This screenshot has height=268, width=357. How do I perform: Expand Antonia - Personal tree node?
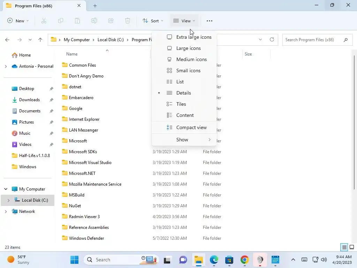pyautogui.click(x=6, y=66)
